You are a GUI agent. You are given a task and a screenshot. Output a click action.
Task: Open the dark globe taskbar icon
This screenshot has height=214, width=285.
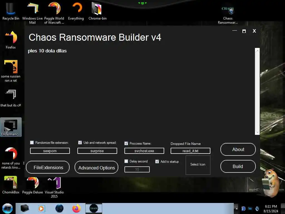[59, 208]
